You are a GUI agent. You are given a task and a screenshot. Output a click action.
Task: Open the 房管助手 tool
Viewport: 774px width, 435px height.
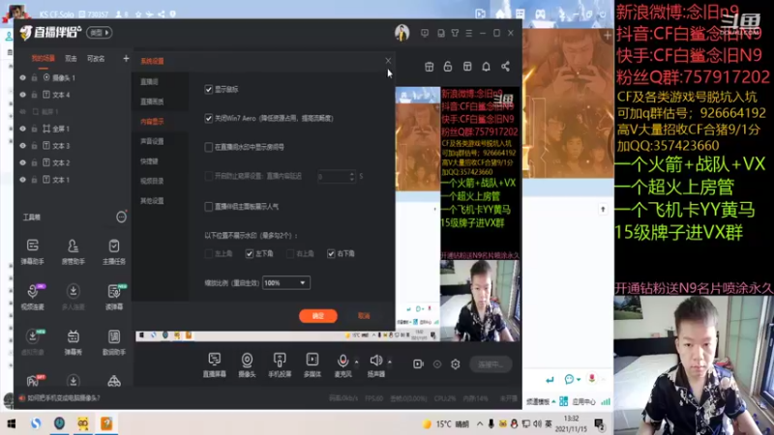74,250
